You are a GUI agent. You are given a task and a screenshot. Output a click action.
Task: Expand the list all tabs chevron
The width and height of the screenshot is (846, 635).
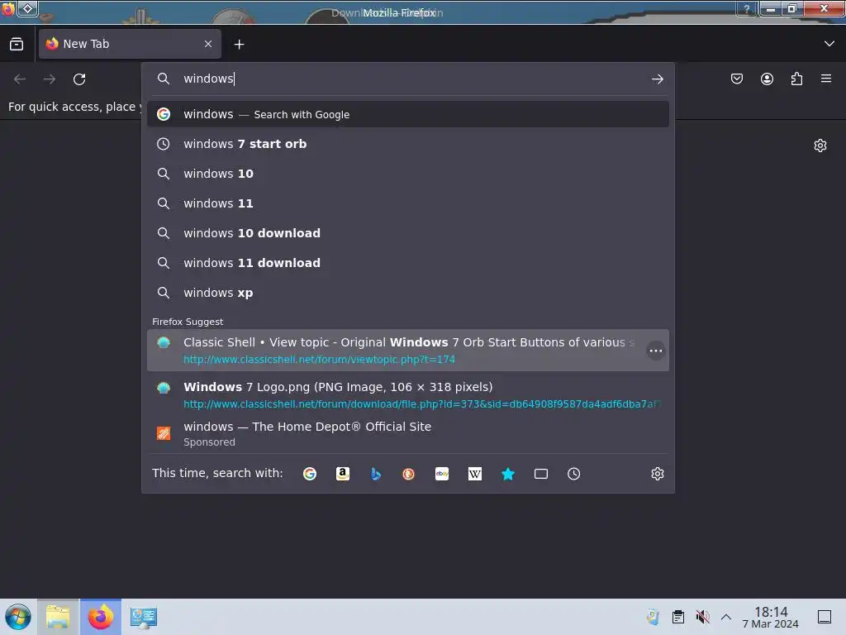829,44
